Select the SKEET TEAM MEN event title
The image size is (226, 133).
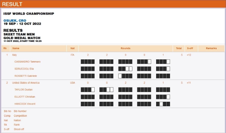(19, 34)
